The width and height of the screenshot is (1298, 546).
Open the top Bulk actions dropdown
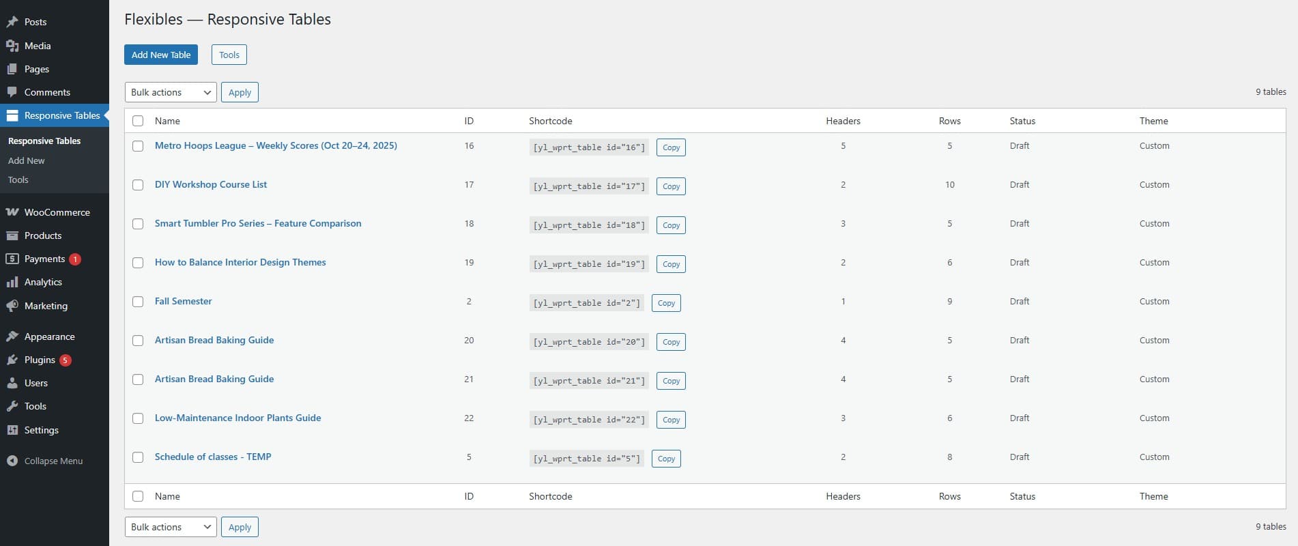(x=171, y=92)
